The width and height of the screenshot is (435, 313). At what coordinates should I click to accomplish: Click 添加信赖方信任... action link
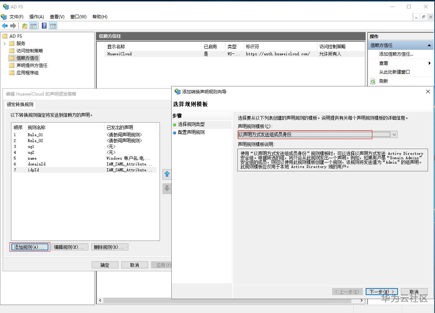click(396, 54)
